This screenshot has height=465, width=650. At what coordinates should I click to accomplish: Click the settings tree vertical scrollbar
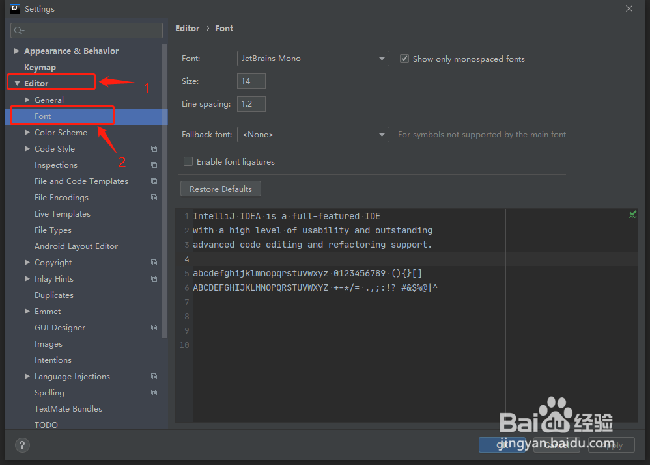tap(165, 191)
